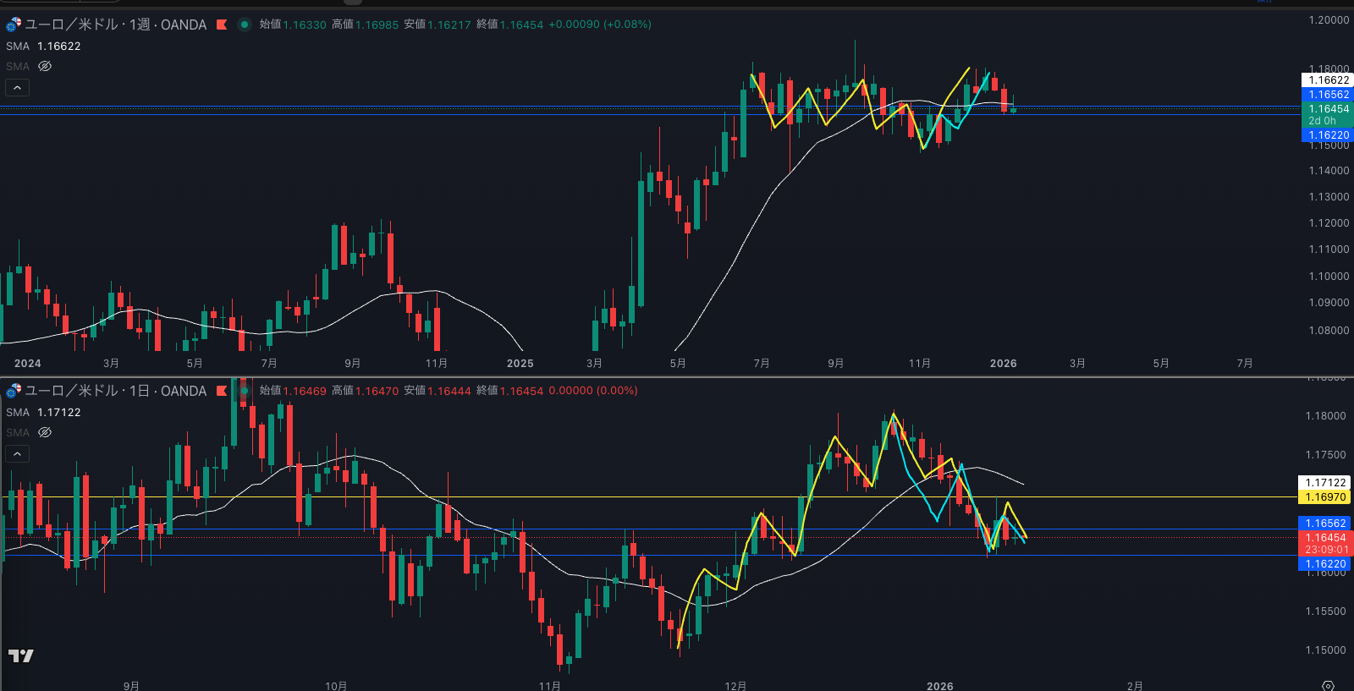Open chart settings gear at bottom right
The width and height of the screenshot is (1354, 691).
click(x=1328, y=685)
